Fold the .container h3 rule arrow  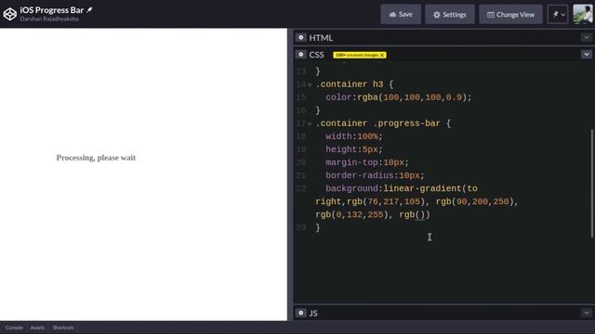[x=310, y=84]
